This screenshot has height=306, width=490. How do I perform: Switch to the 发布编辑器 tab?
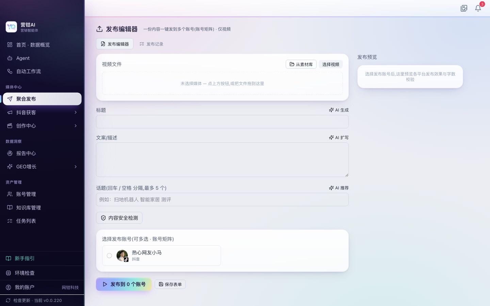point(115,44)
